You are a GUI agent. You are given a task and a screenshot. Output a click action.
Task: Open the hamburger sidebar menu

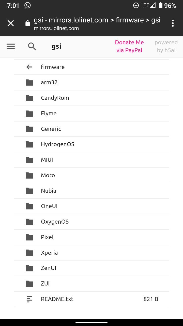[x=11, y=46]
